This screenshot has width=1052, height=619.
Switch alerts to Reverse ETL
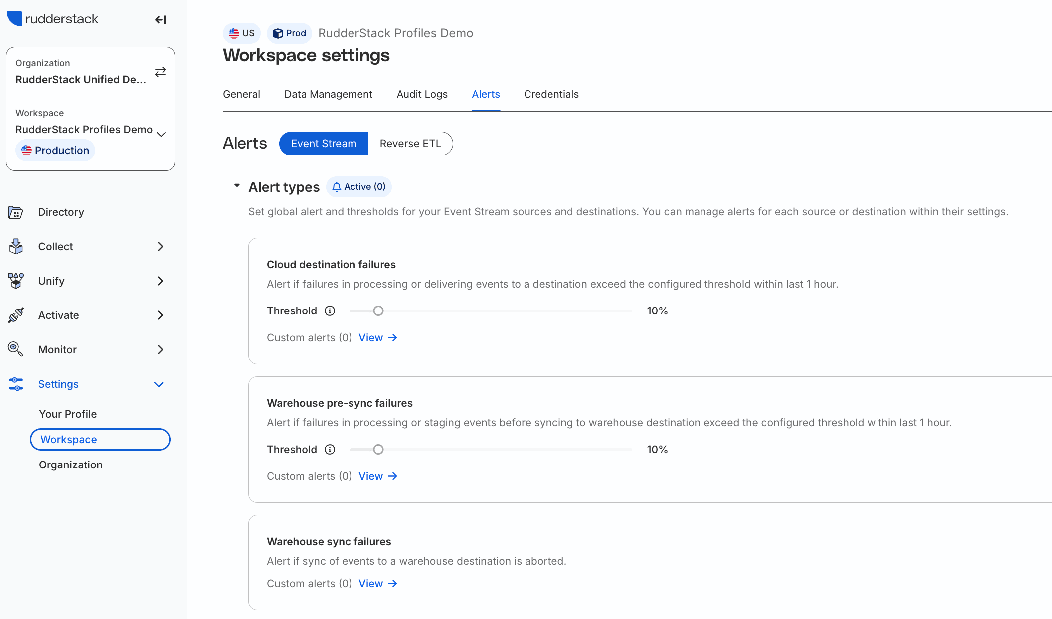410,144
